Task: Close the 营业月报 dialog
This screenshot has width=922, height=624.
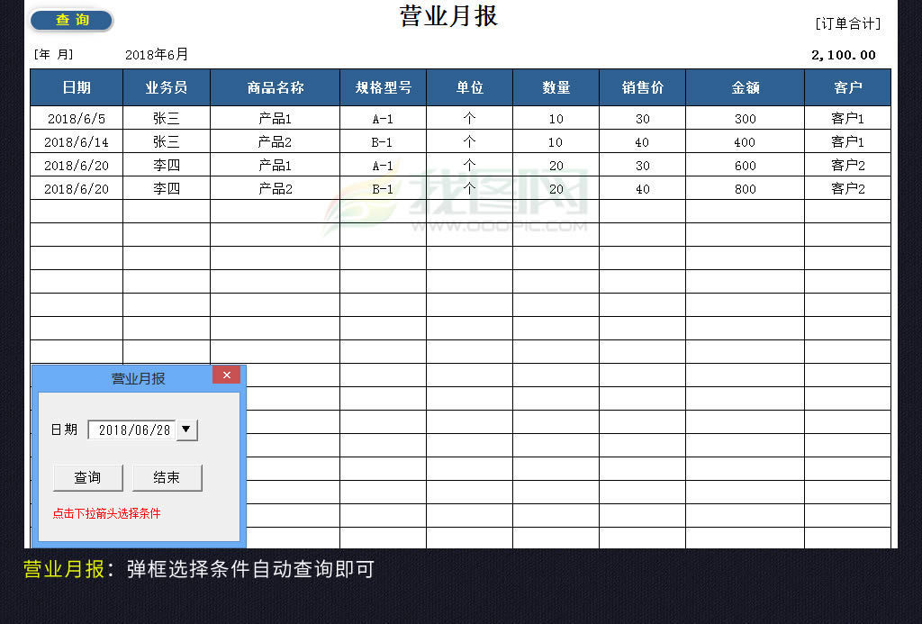Action: tap(226, 375)
